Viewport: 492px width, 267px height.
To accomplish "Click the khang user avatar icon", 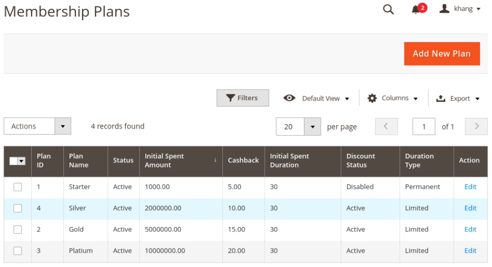I will click(x=444, y=9).
